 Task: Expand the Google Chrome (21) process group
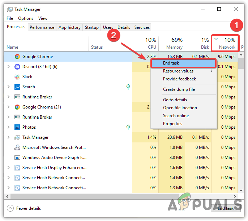click(9, 107)
